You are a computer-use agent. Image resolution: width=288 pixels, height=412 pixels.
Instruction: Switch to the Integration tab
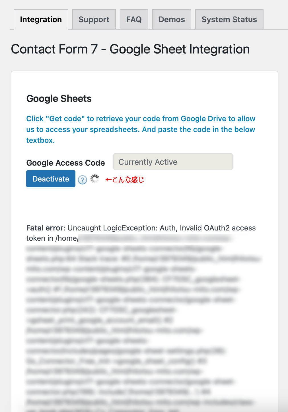[41, 19]
